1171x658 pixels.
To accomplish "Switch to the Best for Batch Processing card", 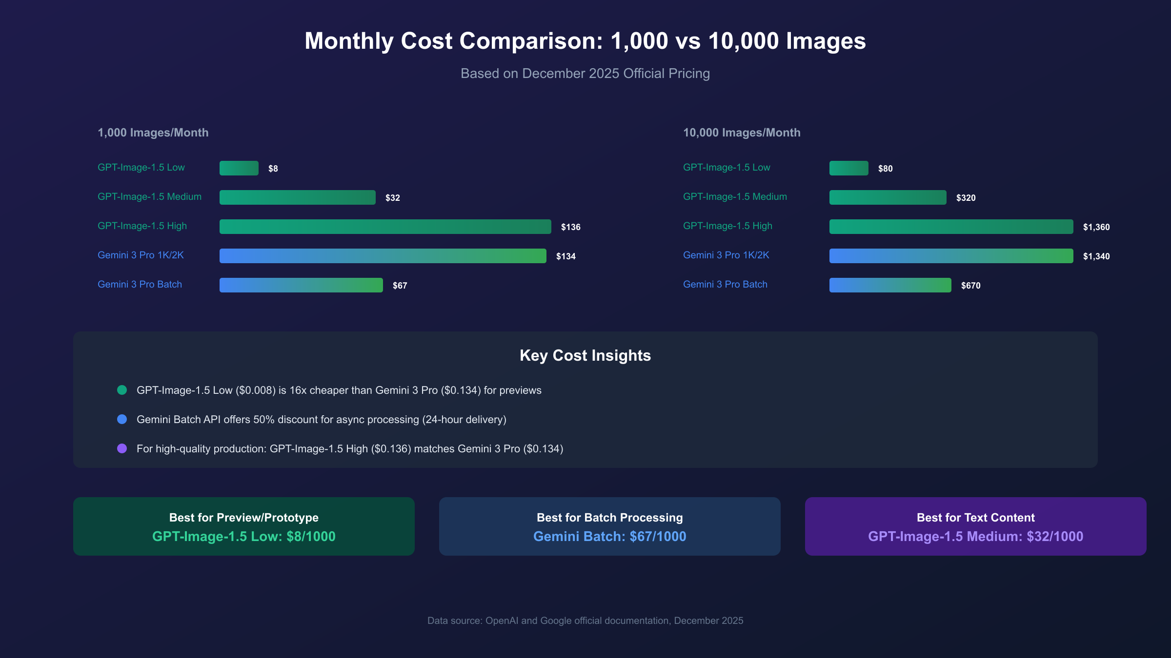I will 609,526.
